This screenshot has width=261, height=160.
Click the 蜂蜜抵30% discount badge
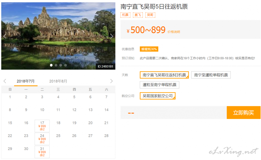pos(149,49)
